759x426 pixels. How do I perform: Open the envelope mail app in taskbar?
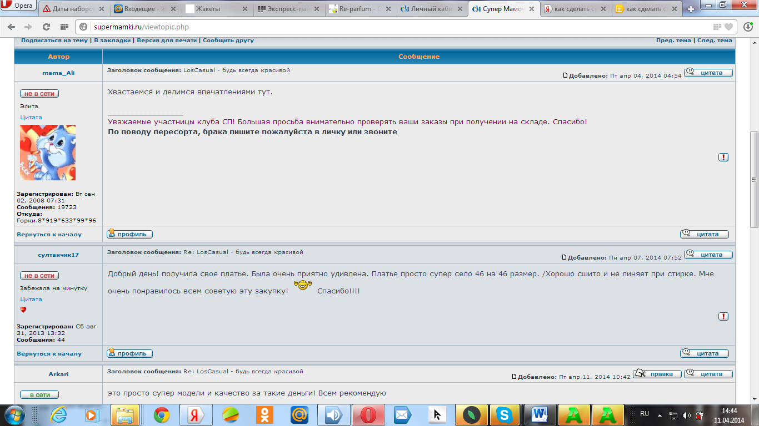(402, 414)
